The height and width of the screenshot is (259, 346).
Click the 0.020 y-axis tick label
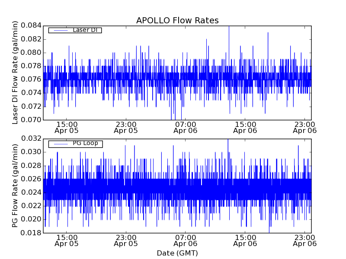tap(31, 219)
